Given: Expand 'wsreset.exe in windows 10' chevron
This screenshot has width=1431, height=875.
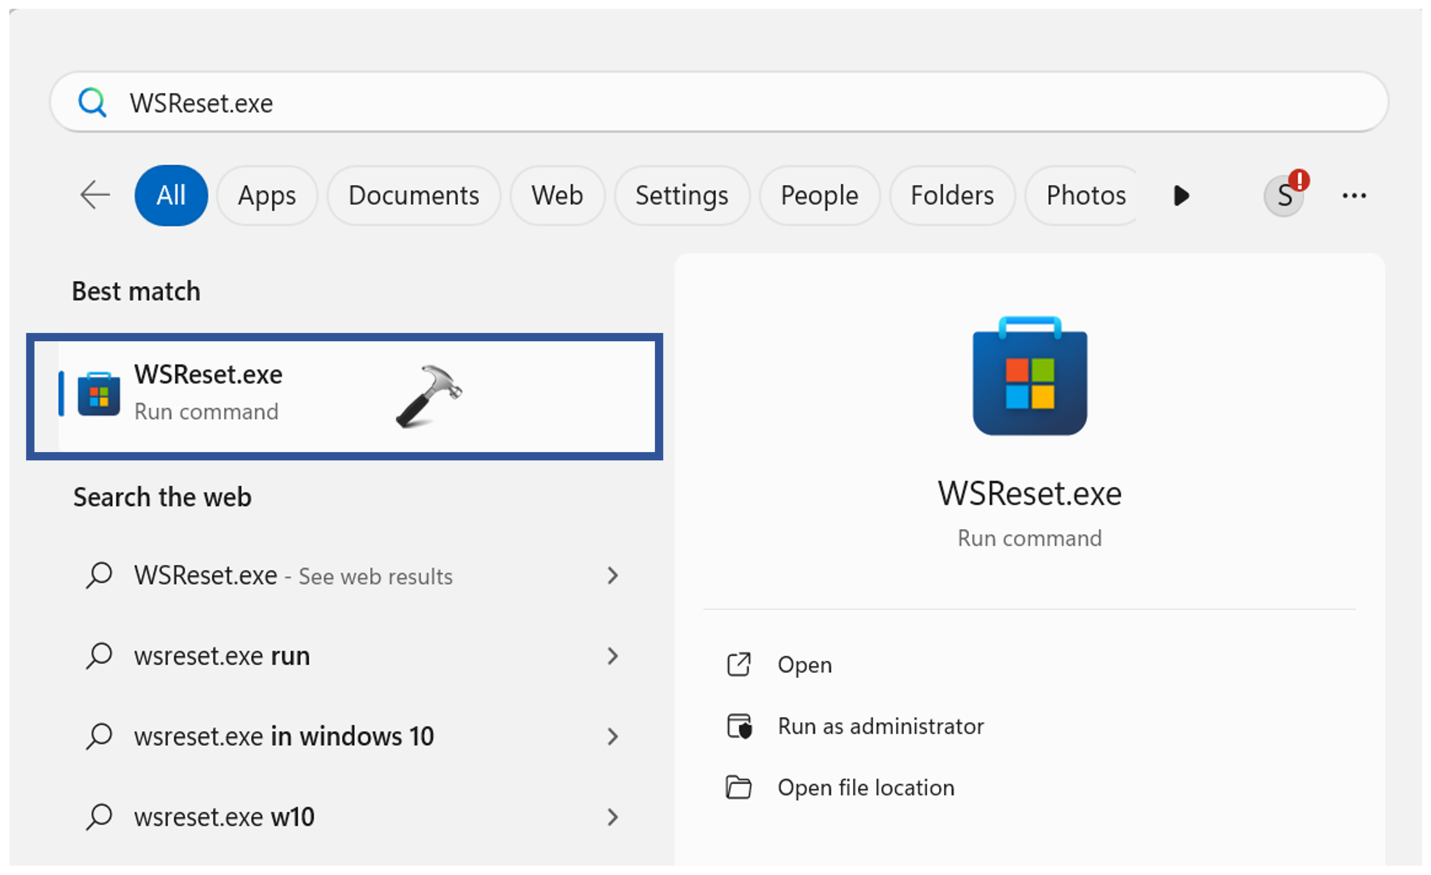Looking at the screenshot, I should [613, 737].
